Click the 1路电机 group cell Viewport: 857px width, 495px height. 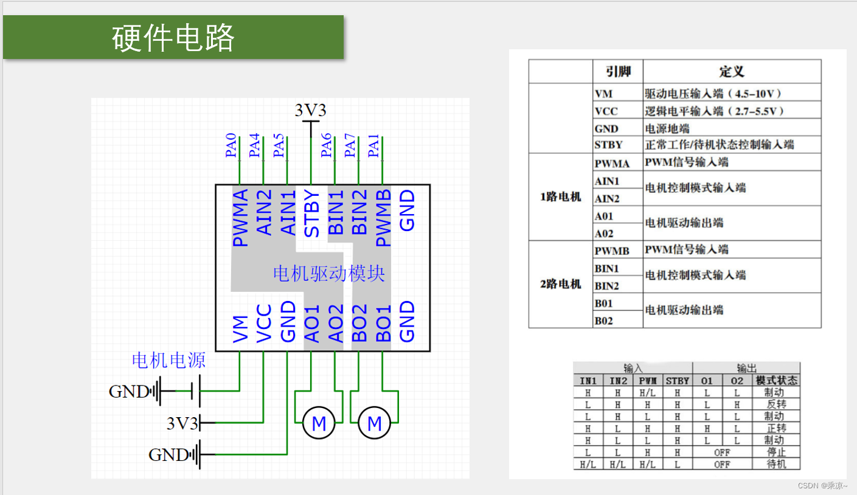pos(561,197)
